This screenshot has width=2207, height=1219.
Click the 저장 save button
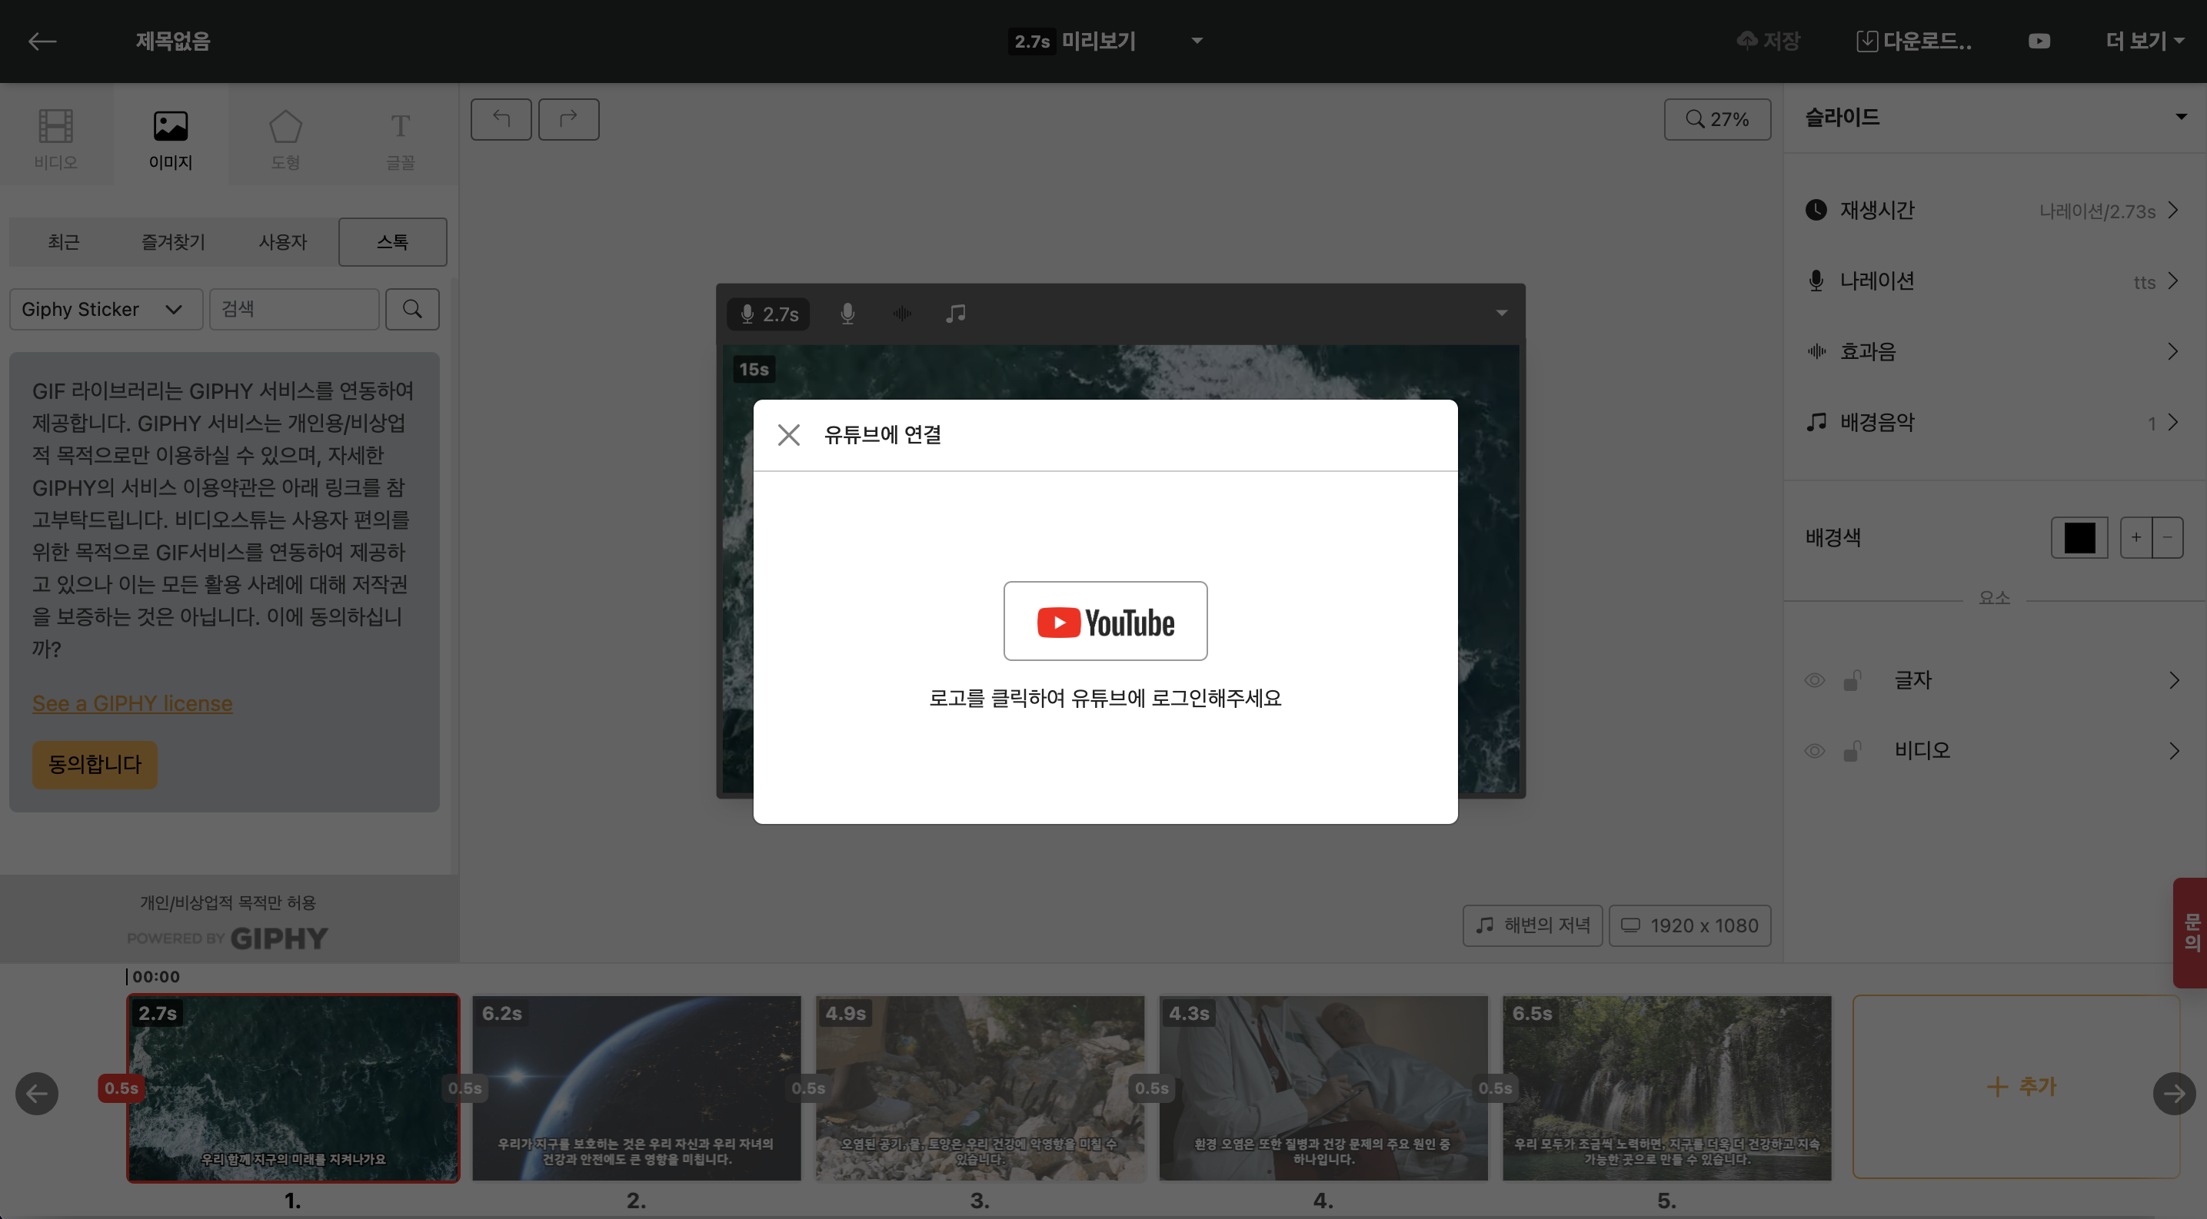tap(1769, 41)
